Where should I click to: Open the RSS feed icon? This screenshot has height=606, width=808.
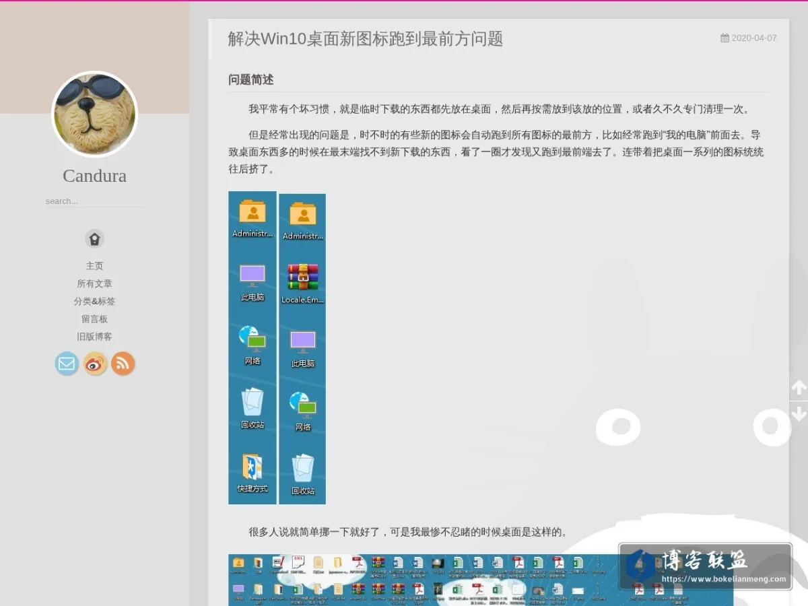(x=123, y=364)
